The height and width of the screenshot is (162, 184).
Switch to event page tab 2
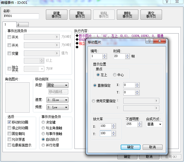[22, 25]
